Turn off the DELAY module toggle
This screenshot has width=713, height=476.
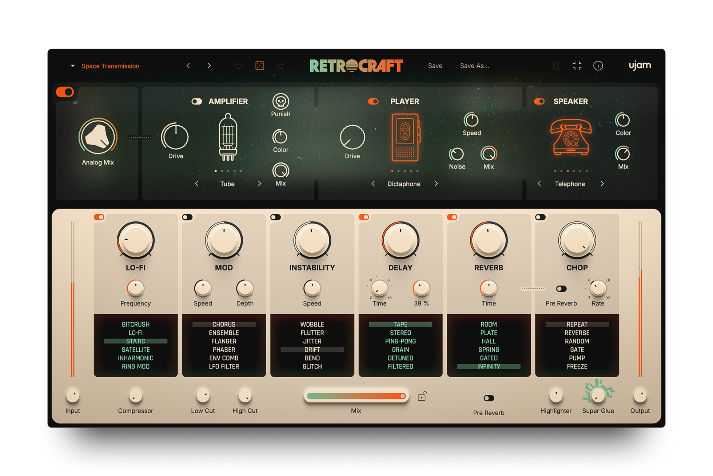364,217
